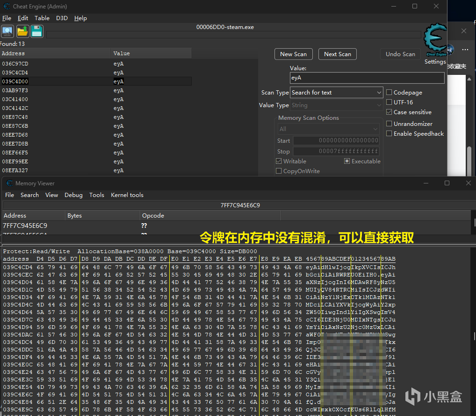Enable the Speedhack checkbox

click(x=389, y=134)
